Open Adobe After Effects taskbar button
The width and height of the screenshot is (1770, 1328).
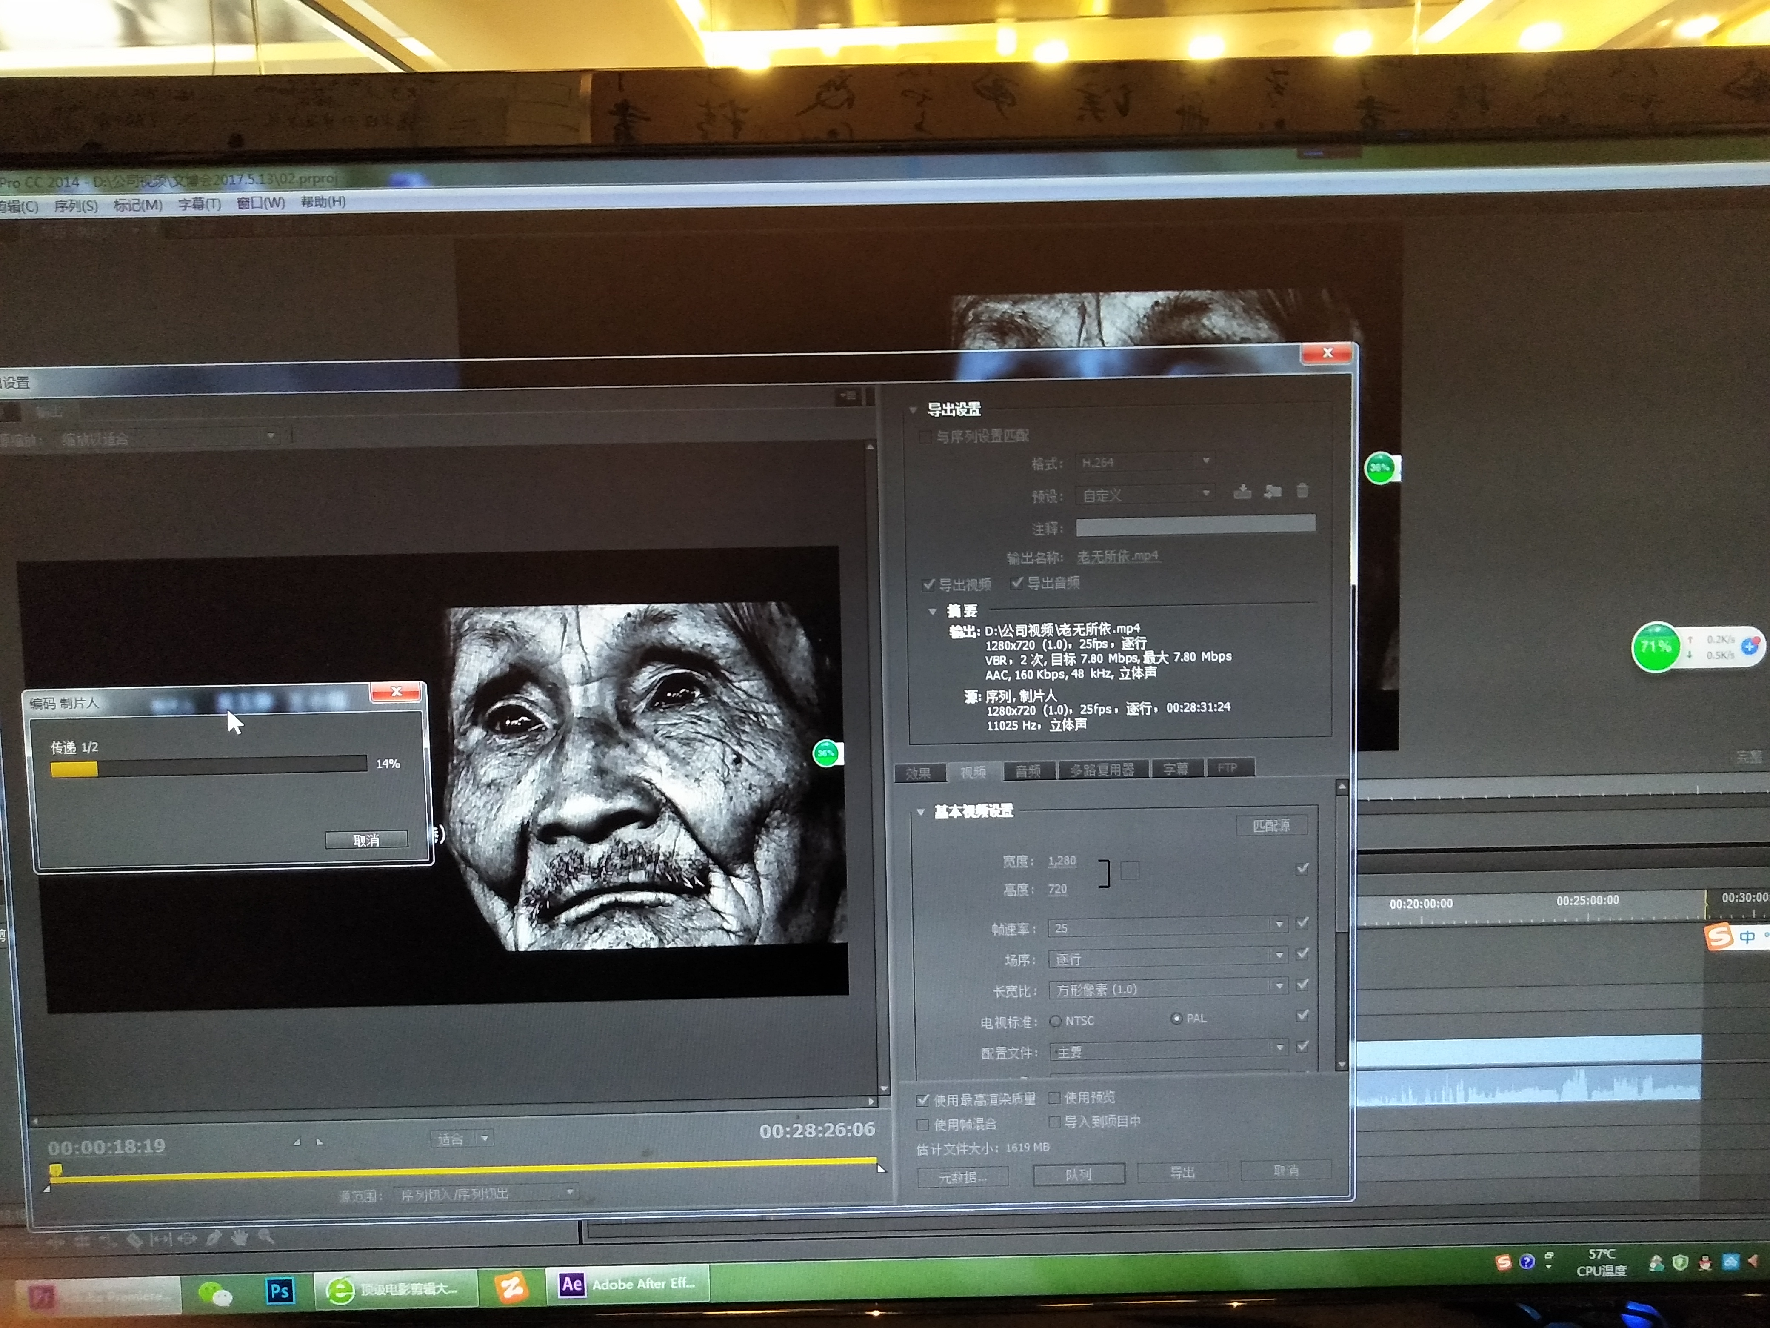tap(627, 1284)
